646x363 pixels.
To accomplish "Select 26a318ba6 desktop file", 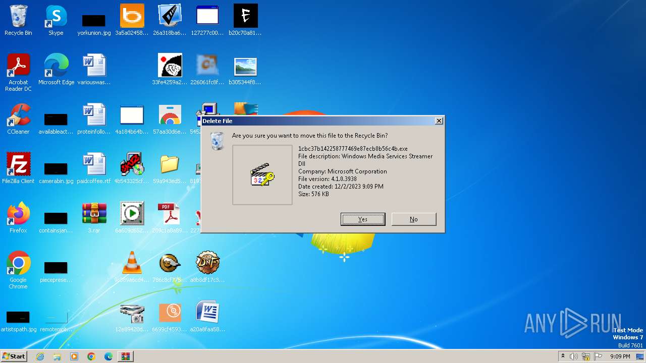I will click(x=170, y=20).
